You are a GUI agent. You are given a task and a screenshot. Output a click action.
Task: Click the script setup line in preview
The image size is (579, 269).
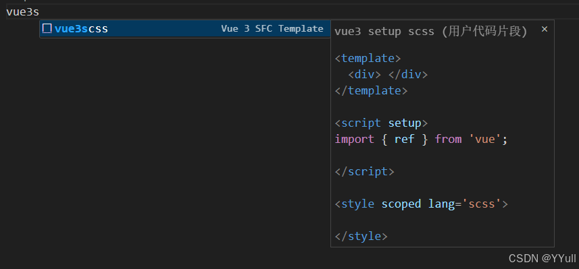[x=381, y=123]
